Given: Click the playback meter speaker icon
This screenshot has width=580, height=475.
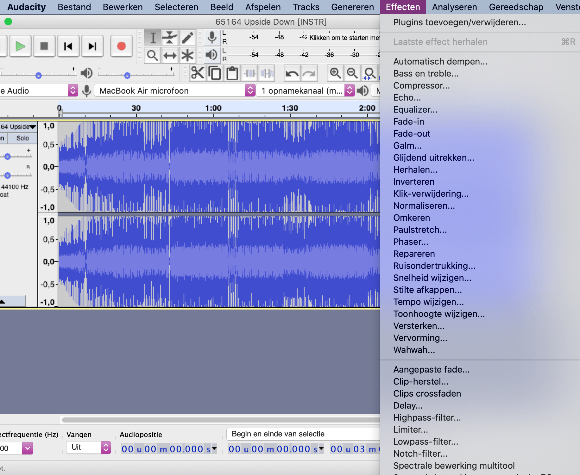Looking at the screenshot, I should point(212,55).
